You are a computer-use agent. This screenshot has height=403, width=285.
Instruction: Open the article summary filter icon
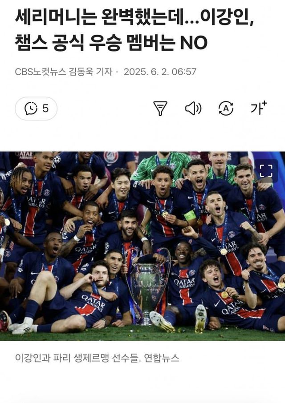pos(160,108)
